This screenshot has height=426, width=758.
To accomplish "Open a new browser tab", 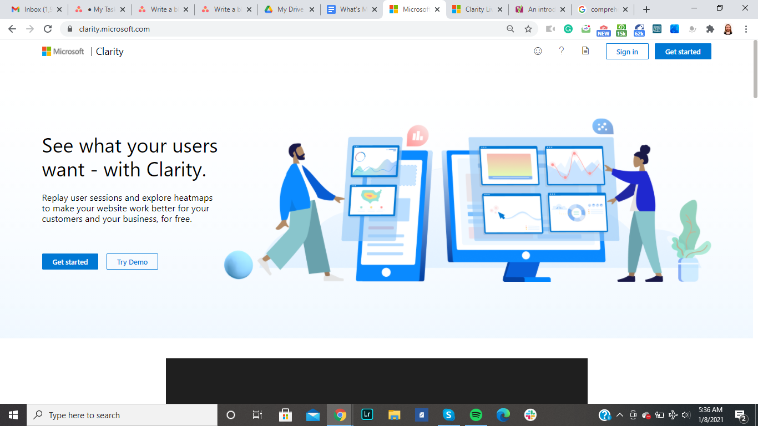I will pyautogui.click(x=646, y=9).
